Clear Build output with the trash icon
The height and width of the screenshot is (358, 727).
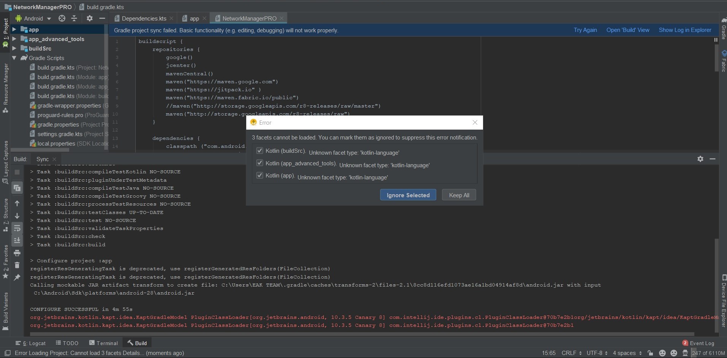click(x=17, y=265)
